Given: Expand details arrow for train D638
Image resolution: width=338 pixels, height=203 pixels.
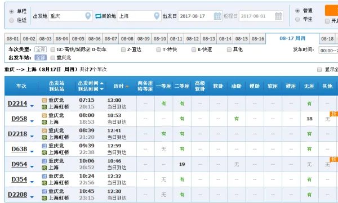Looking at the screenshot, I should [32, 152].
